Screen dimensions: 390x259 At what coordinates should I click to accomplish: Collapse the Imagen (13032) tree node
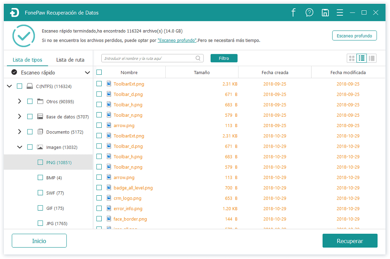(x=19, y=147)
